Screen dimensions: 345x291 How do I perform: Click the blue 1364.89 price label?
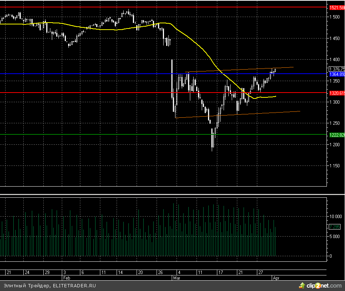pos(336,74)
